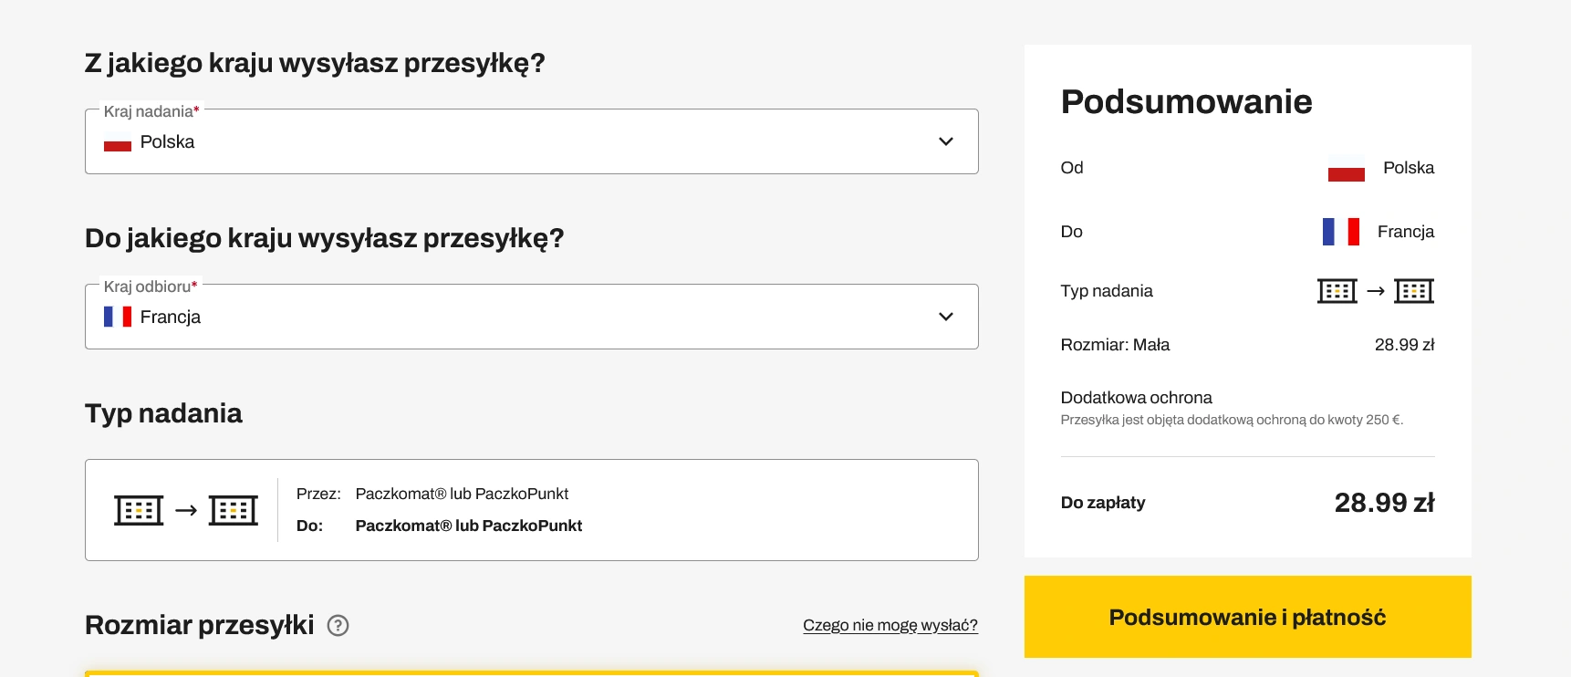The height and width of the screenshot is (677, 1571).
Task: Click the first locker icon in summary Typ nadania row
Action: coord(1337,291)
